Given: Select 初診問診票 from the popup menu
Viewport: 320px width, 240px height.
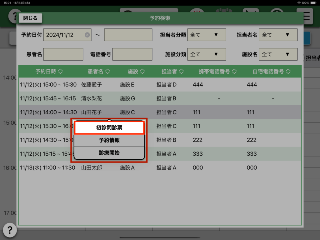Looking at the screenshot, I should tap(109, 128).
